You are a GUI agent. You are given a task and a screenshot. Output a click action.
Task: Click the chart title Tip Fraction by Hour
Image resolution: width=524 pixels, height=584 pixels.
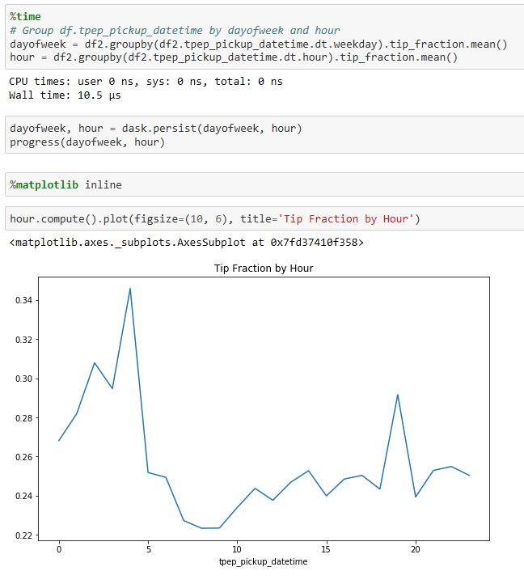pos(263,268)
